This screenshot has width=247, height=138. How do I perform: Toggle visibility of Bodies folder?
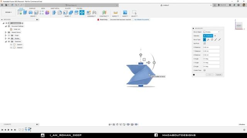[x=9, y=38]
